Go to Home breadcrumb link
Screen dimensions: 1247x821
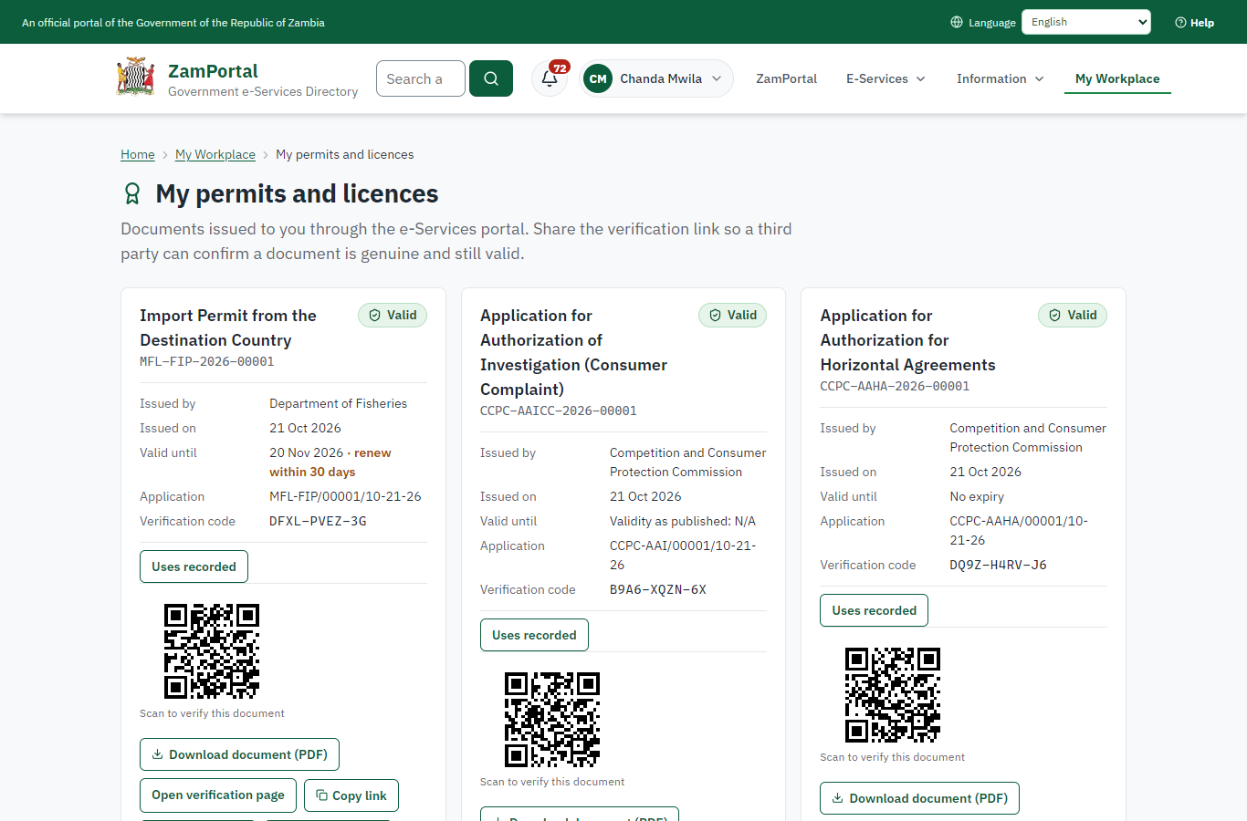(x=138, y=154)
